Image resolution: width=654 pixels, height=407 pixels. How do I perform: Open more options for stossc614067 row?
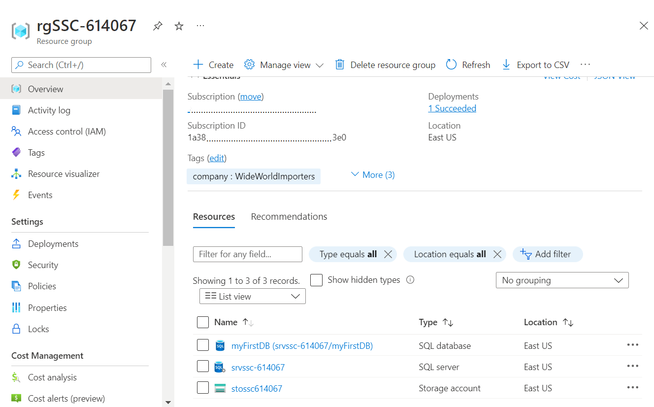pos(632,388)
